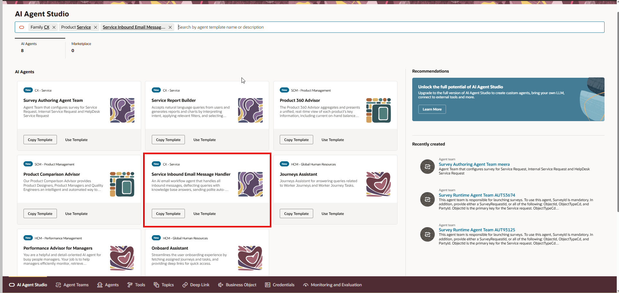Click the Learn More button
This screenshot has width=619, height=293.
[432, 109]
